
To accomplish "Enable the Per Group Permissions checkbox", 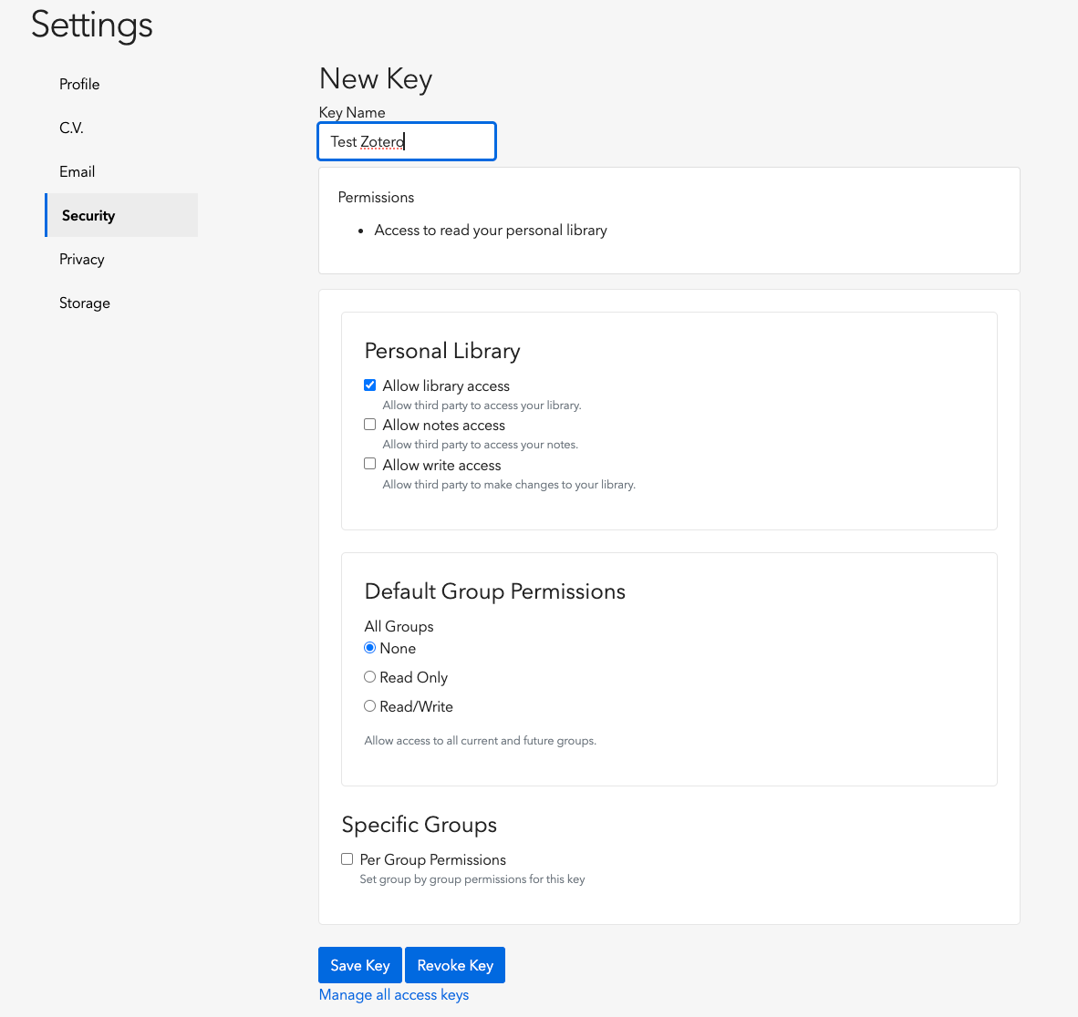I will pos(347,859).
